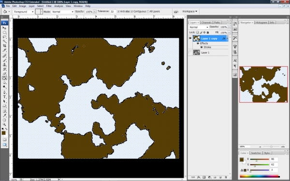290x181 pixels.
Task: Click the Add layer mask icon
Action: tap(204, 177)
